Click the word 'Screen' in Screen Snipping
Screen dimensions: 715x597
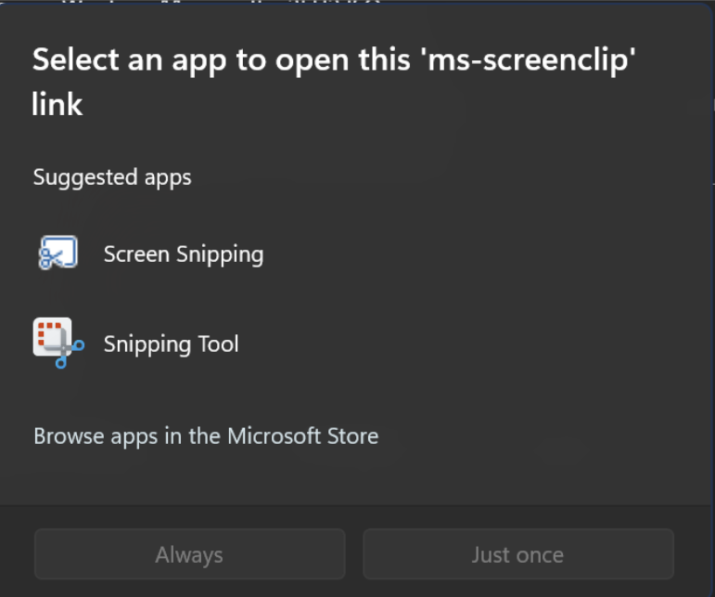[x=134, y=254]
